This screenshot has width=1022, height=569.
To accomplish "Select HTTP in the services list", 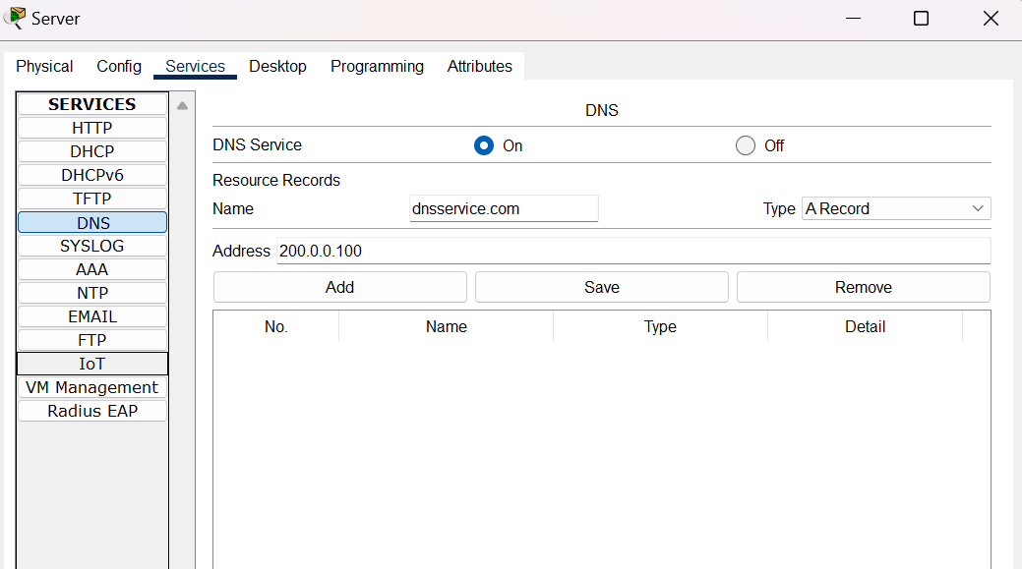I will coord(92,128).
